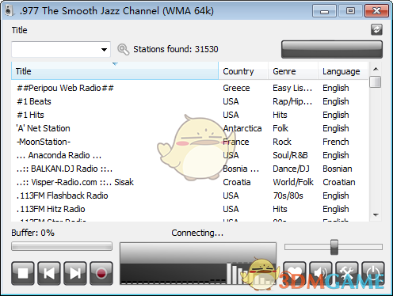Click the station list scrollbar thumb
Screen dimensions: 393x296
click(x=376, y=82)
